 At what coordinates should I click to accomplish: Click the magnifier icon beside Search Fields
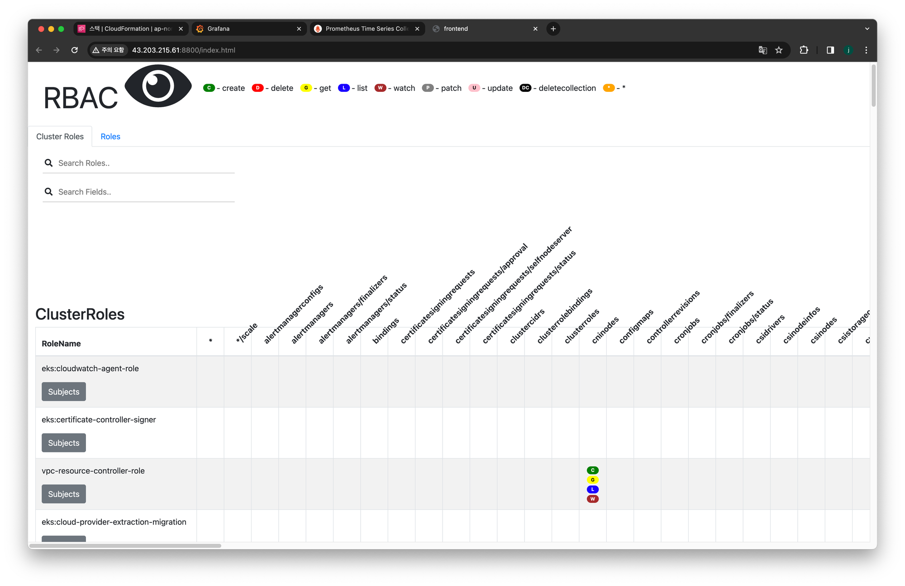[x=48, y=192]
